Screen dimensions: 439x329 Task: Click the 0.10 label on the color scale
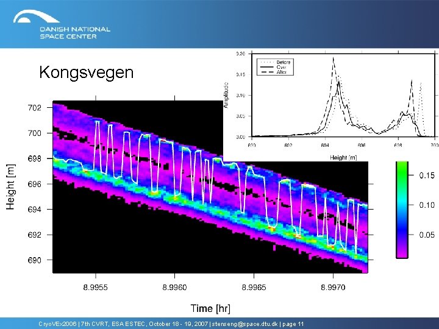tap(427, 205)
